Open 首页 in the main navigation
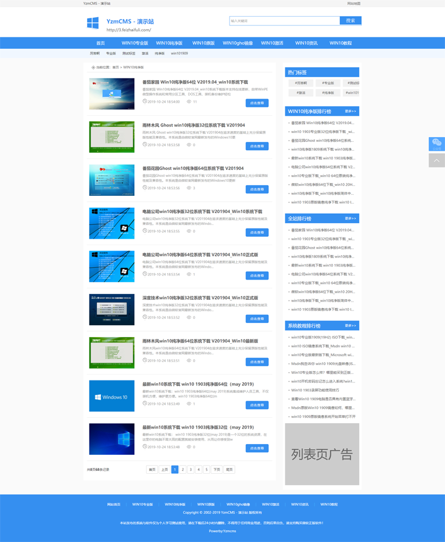The width and height of the screenshot is (445, 542). pos(100,43)
